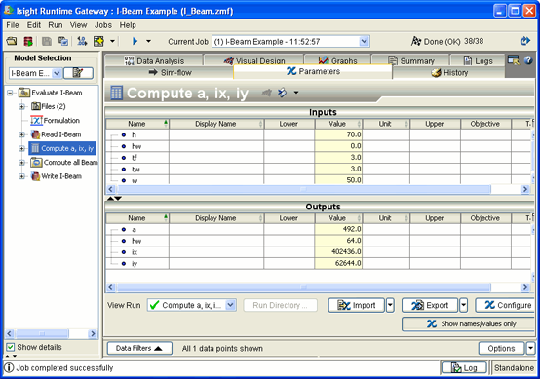
Task: Click the value 70.0 for input h
Action: (338, 134)
